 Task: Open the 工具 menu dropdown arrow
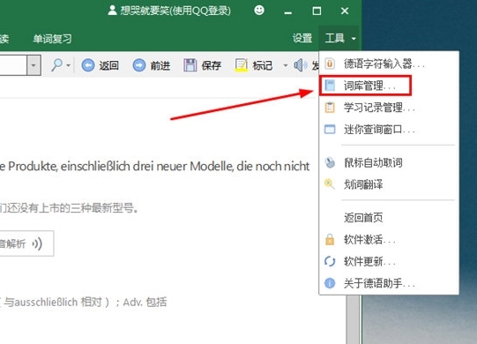click(x=354, y=39)
